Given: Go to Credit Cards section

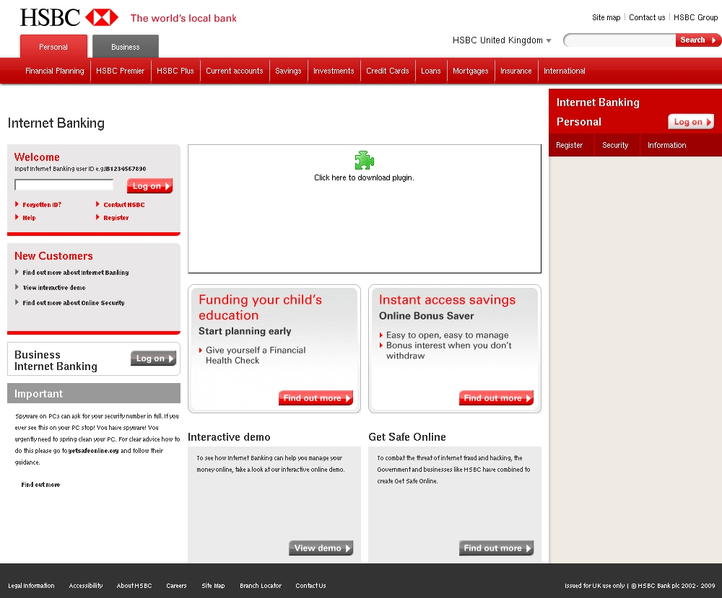Looking at the screenshot, I should coord(388,71).
